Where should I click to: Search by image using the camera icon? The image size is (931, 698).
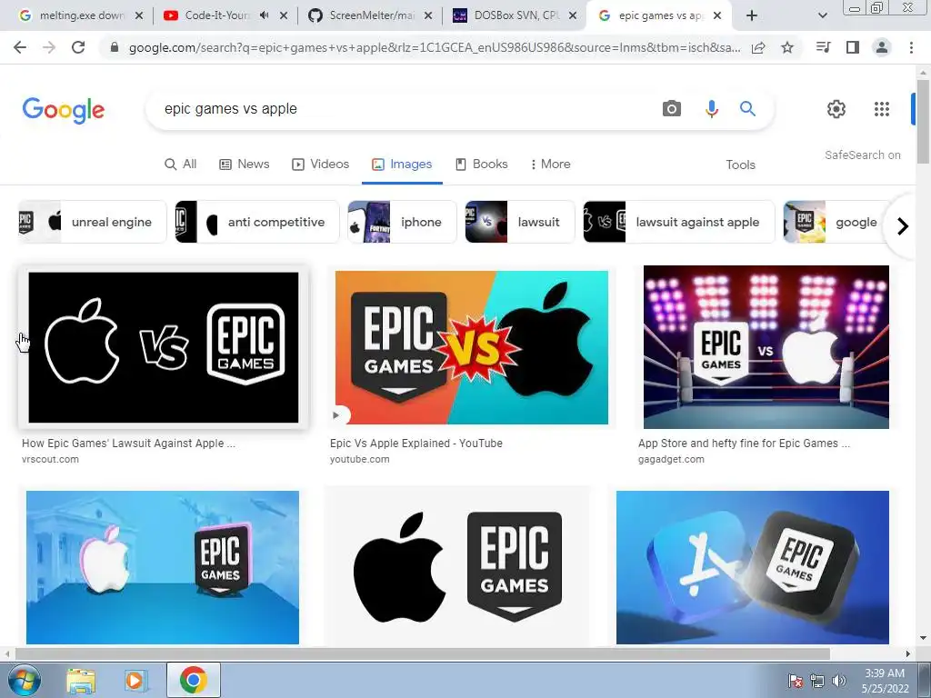click(672, 109)
